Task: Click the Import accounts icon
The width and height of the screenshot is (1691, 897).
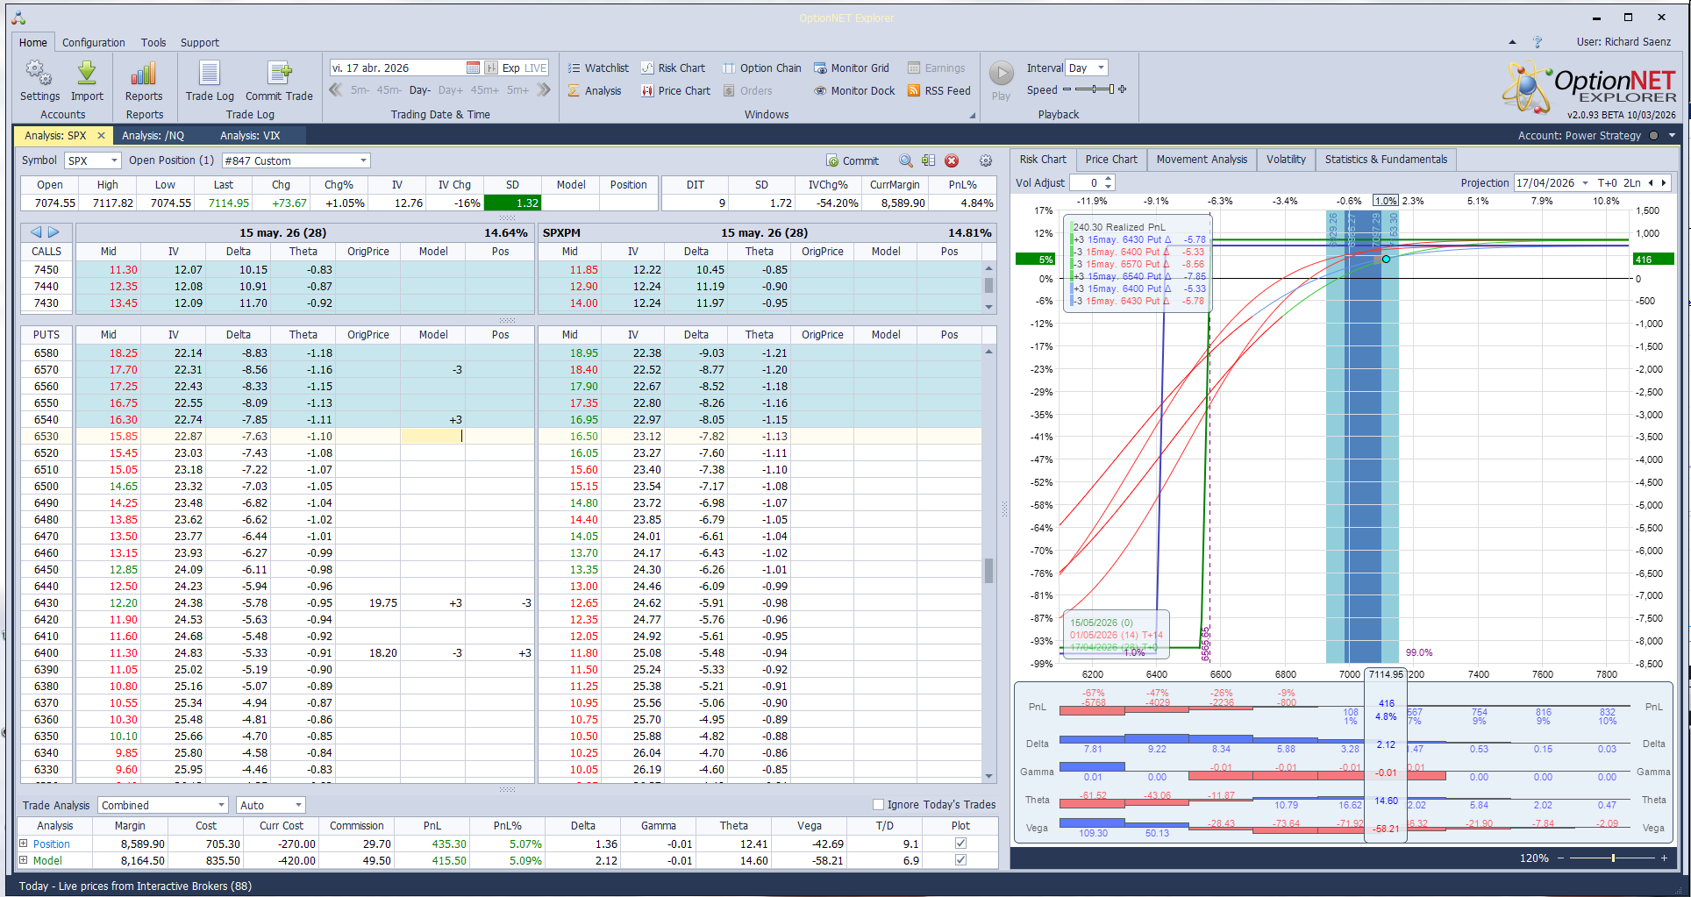Action: click(x=87, y=81)
